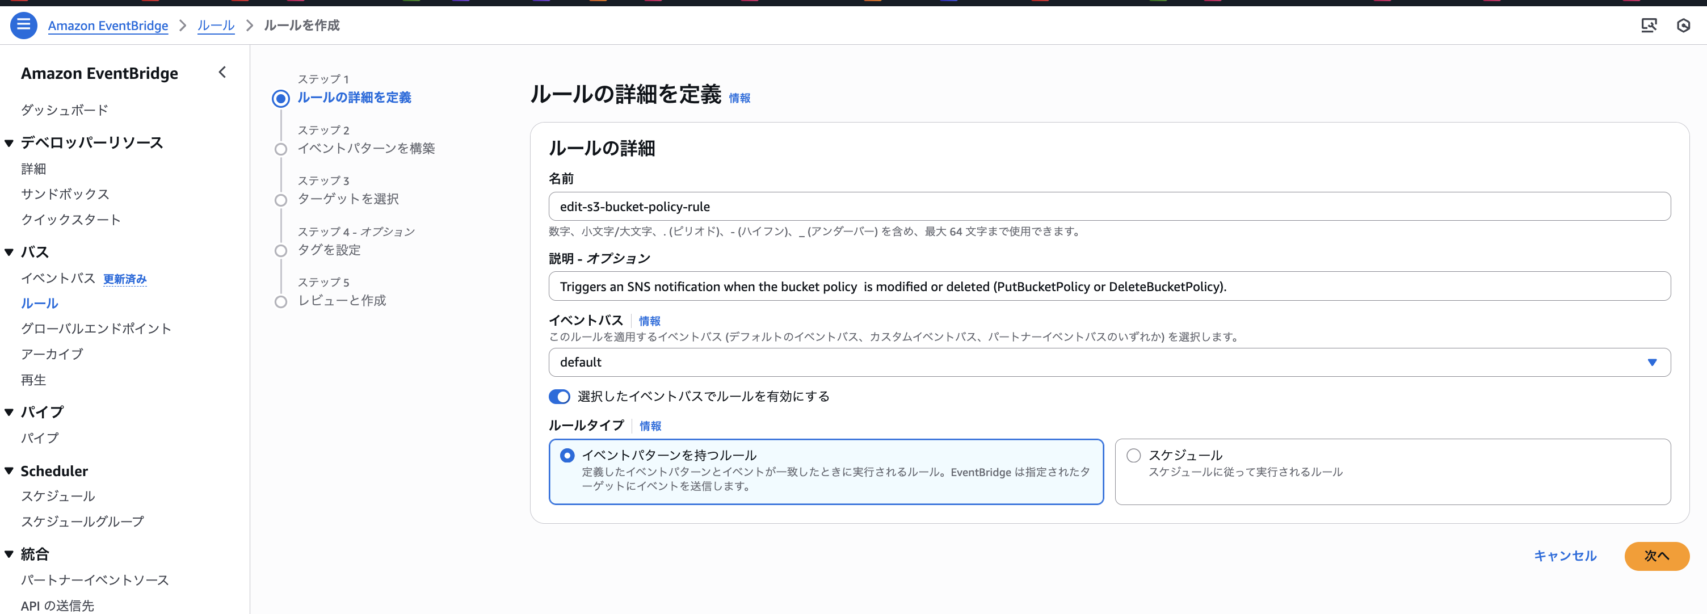Screen dimensions: 1707x614
Task: Click the Step 3 target selection circle
Action: pyautogui.click(x=281, y=200)
